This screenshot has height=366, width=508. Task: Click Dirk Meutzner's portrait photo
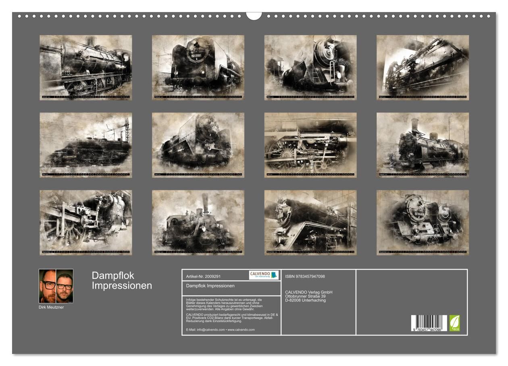56,286
